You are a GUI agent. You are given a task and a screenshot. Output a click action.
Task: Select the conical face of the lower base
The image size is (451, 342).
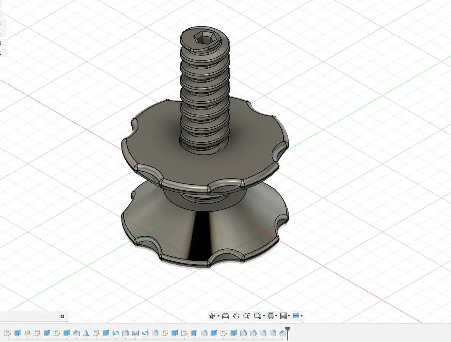coord(230,227)
